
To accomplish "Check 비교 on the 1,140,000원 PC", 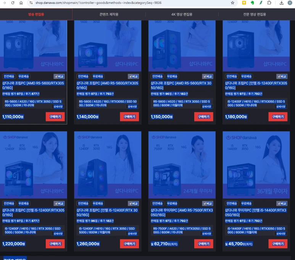I will click(134, 76).
